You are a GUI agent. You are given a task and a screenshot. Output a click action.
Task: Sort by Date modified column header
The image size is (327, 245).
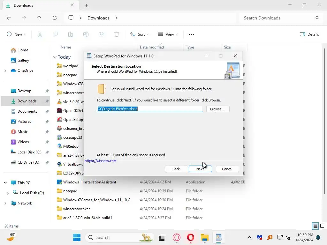(x=152, y=47)
